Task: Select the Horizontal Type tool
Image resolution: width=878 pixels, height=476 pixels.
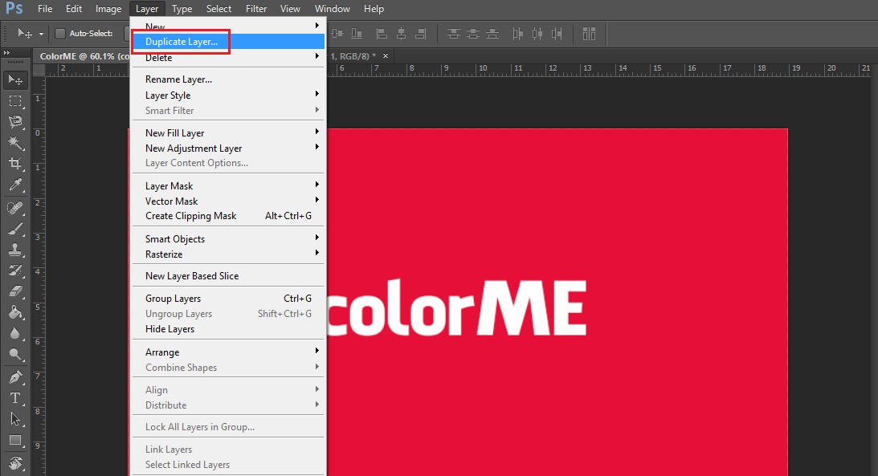Action: [x=14, y=398]
